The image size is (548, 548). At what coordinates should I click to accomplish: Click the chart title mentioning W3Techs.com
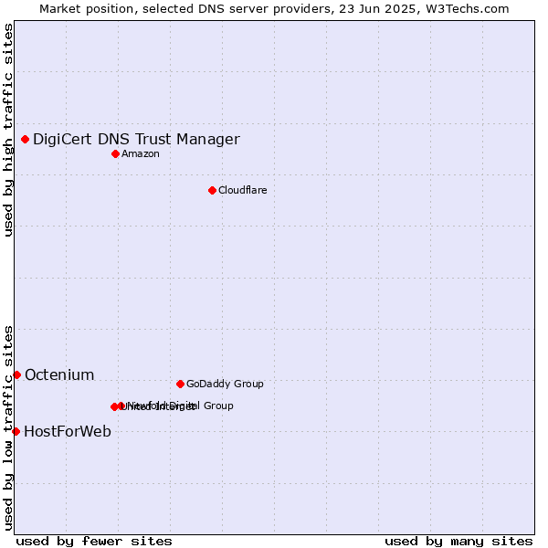click(x=274, y=9)
